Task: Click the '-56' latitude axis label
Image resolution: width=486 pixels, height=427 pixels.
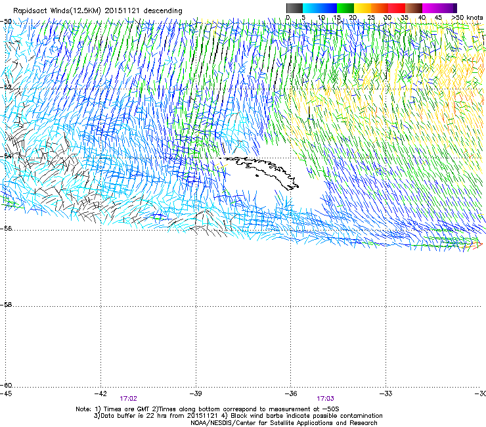Action: [x=6, y=229]
